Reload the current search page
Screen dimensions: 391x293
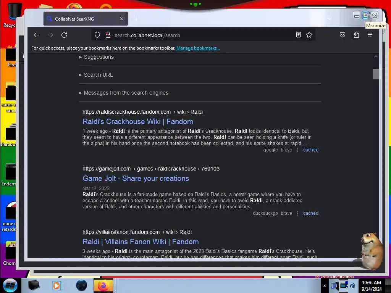coord(64,35)
